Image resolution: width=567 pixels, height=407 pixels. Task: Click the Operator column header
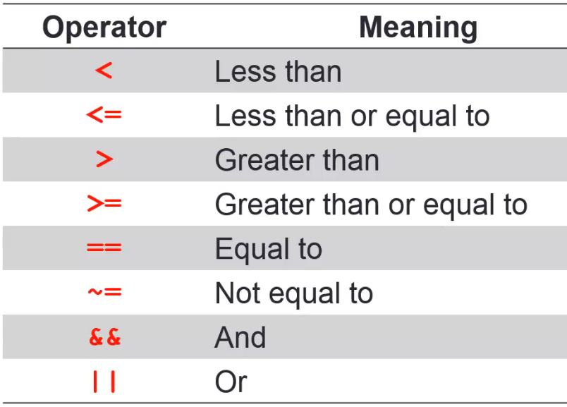(104, 28)
